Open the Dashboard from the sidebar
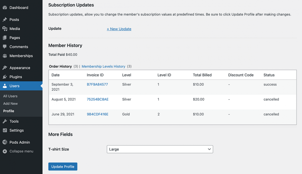Screen dimensions: 302x174 pyautogui.click(x=5, y=7)
